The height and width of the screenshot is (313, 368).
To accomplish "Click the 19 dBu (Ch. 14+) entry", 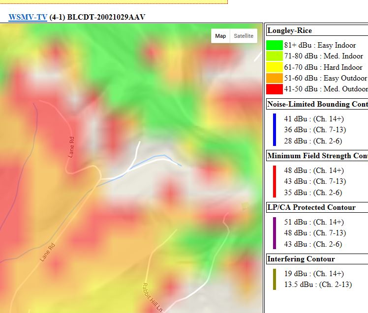I will tap(314, 274).
